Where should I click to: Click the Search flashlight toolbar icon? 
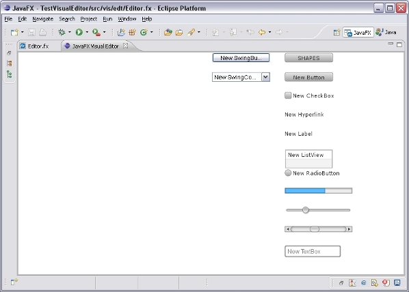191,32
